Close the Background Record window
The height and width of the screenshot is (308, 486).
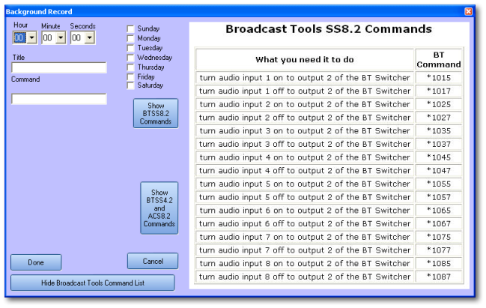tap(468, 11)
